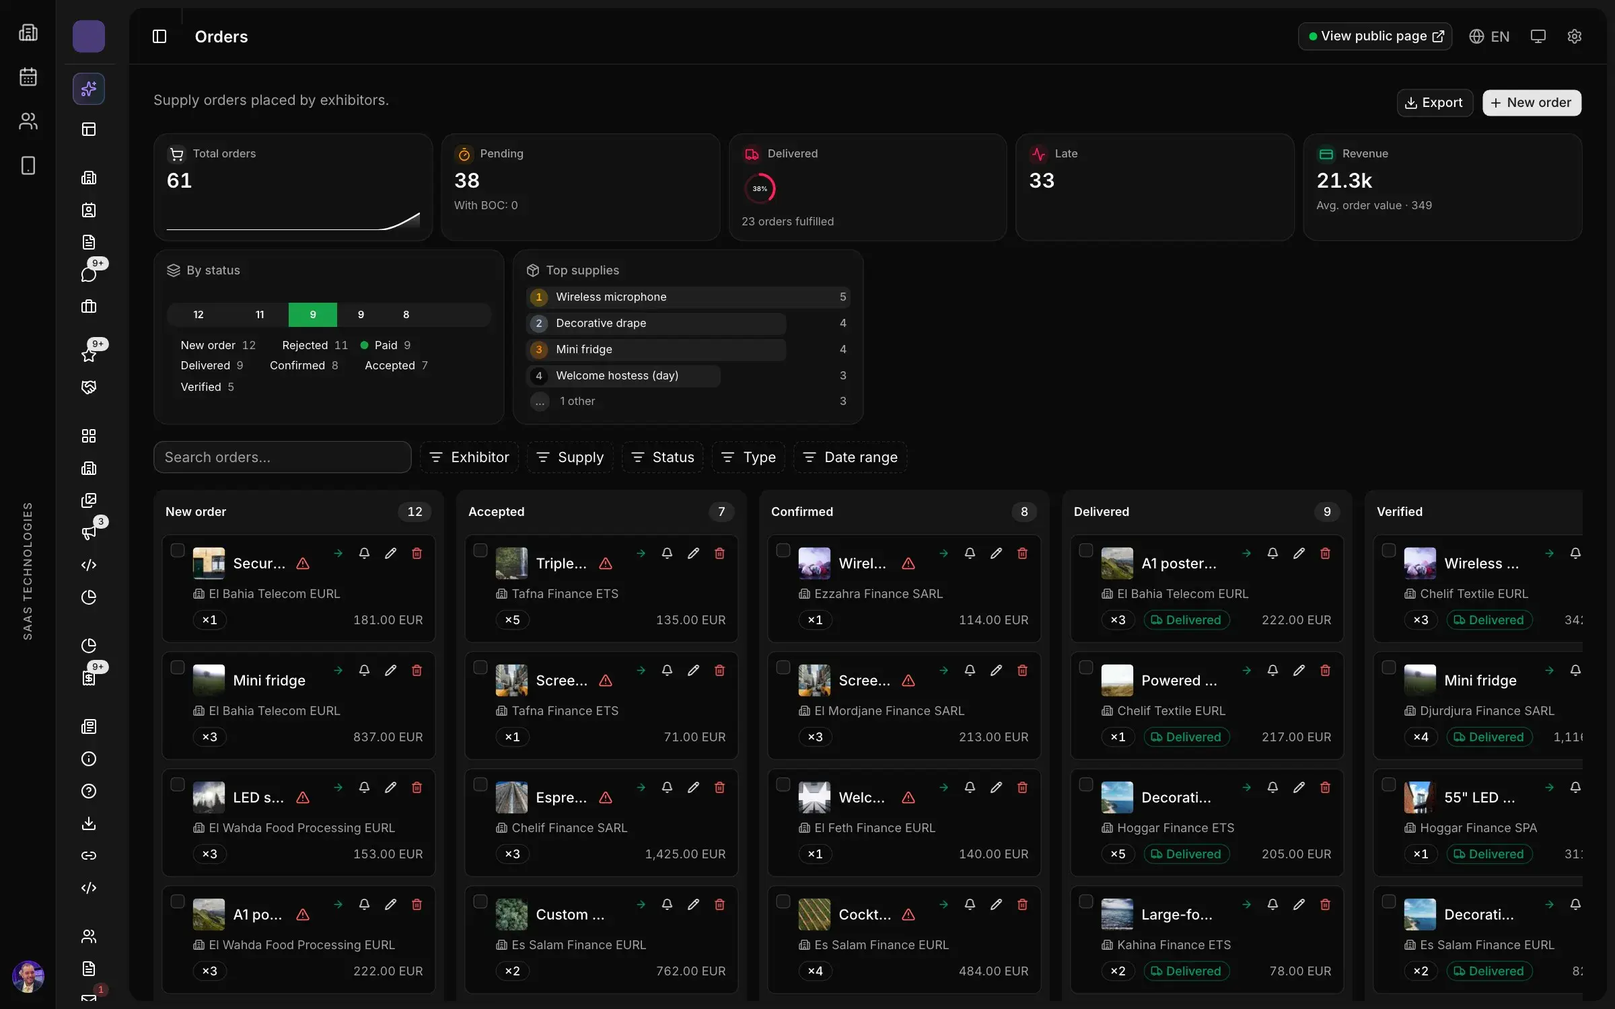Tick checkbox for Decorati... Hoggar Finance ETS order
This screenshot has width=1615, height=1009.
point(1085,784)
